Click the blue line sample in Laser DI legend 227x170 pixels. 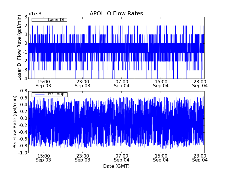click(x=39, y=20)
